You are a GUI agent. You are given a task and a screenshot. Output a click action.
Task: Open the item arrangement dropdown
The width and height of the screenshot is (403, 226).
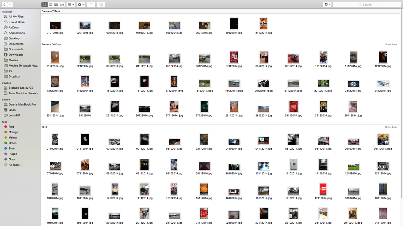(71, 5)
